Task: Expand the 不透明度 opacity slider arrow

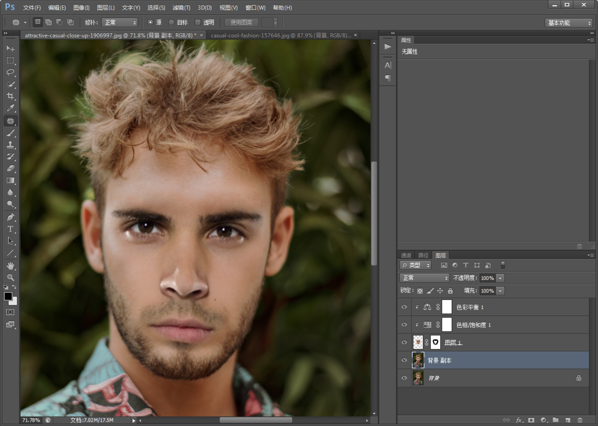Action: coord(500,278)
